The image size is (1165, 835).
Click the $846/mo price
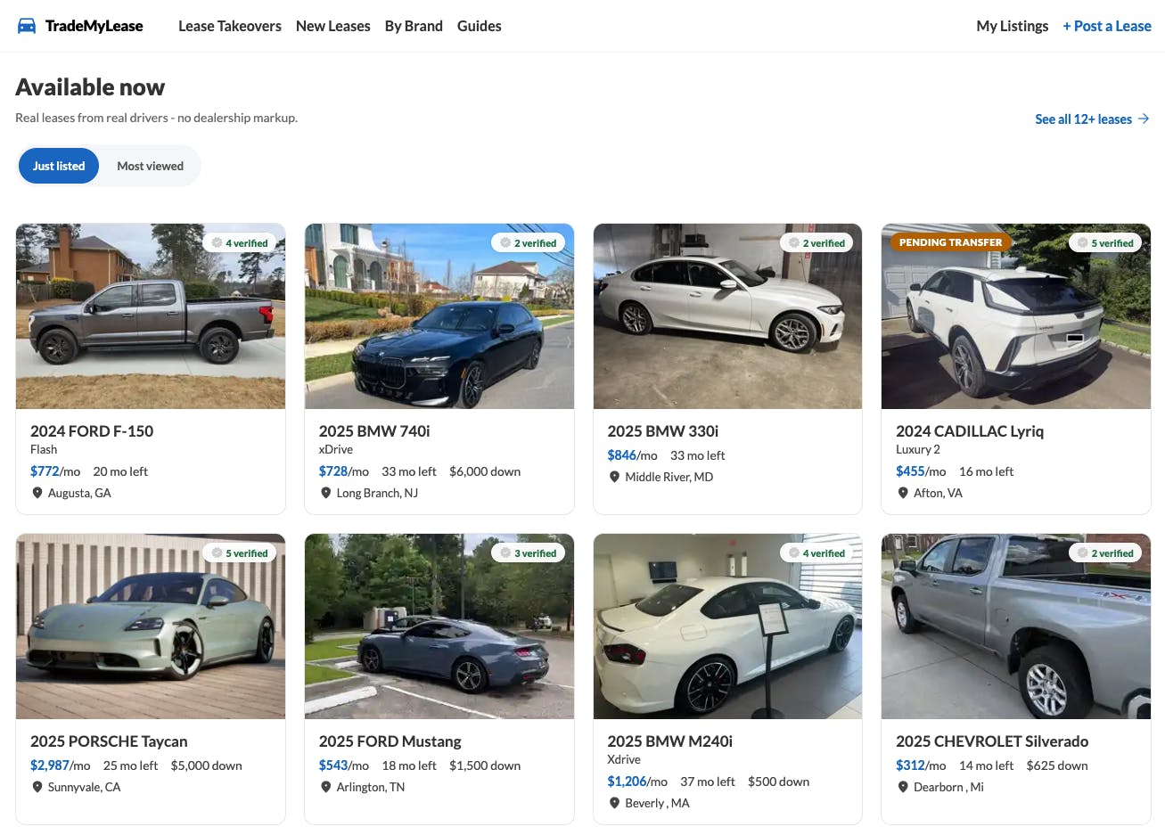pos(633,455)
